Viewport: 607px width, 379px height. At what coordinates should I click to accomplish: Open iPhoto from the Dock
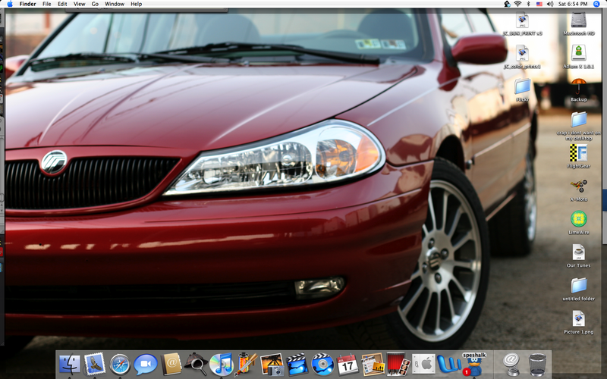tap(272, 365)
